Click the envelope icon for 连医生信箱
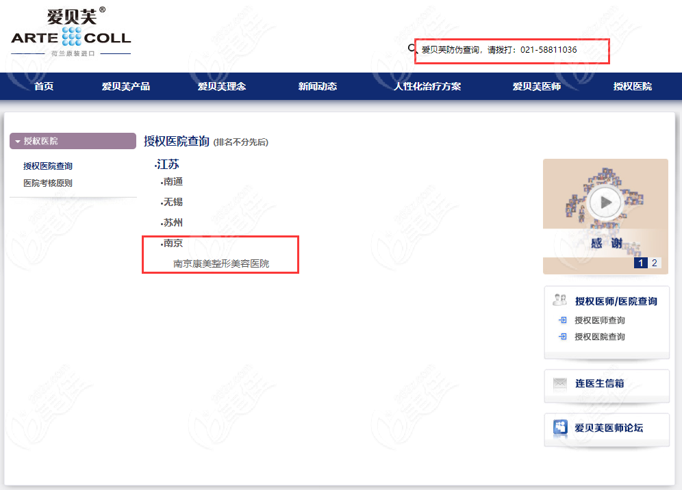The width and height of the screenshot is (682, 490). click(560, 383)
